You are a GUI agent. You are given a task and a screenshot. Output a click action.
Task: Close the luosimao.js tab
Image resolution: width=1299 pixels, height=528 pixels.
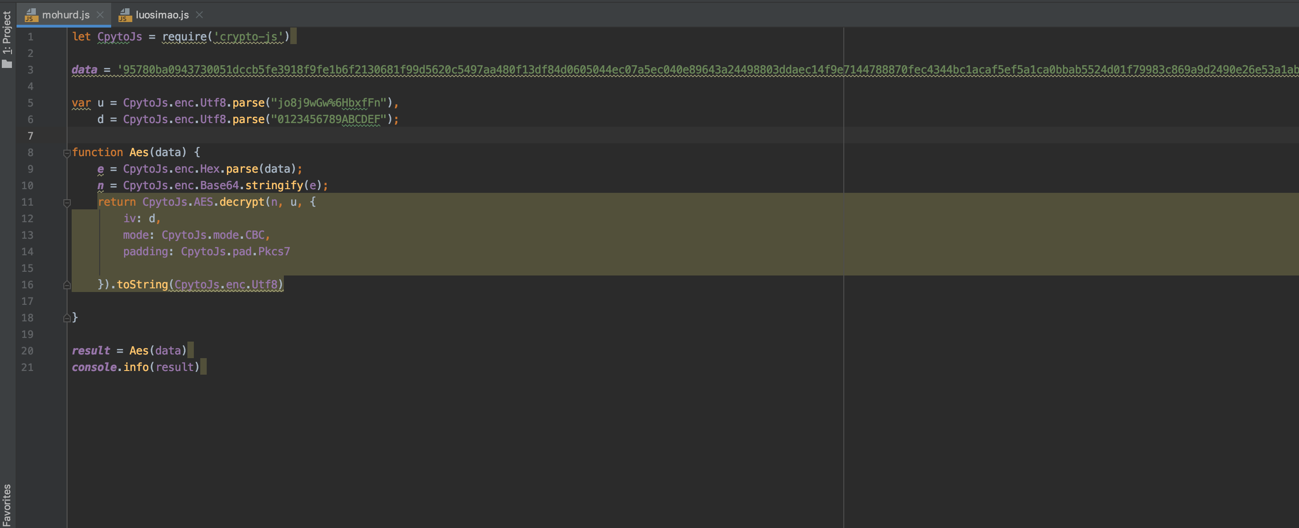199,15
